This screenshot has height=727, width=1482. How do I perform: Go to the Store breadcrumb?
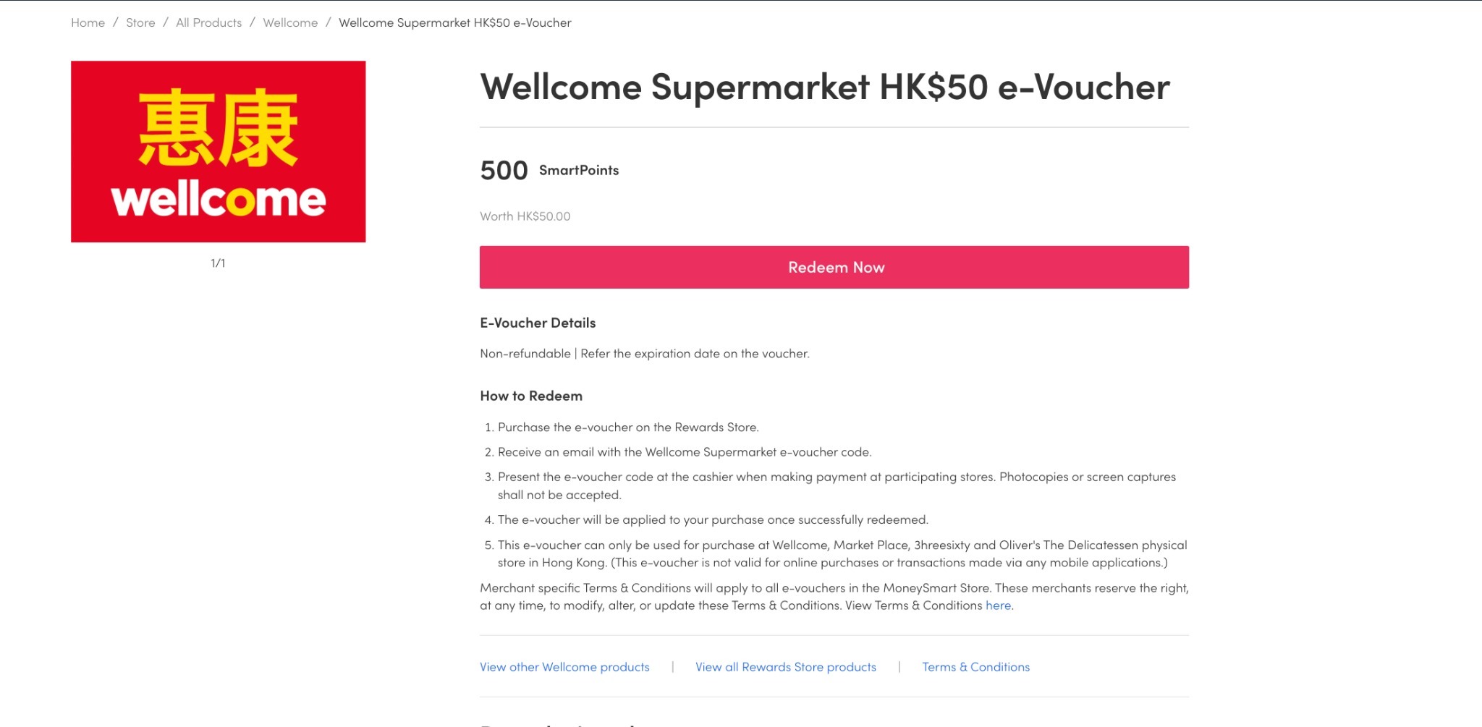coord(140,22)
